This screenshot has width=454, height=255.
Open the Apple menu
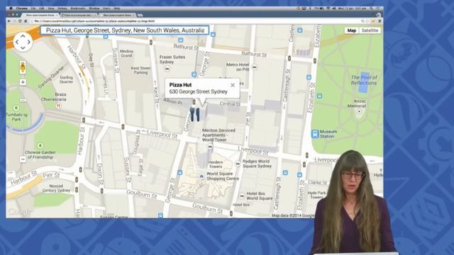[x=11, y=8]
